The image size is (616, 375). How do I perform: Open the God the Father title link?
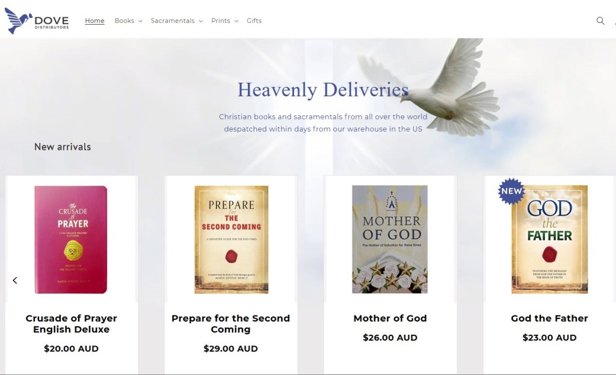[549, 318]
